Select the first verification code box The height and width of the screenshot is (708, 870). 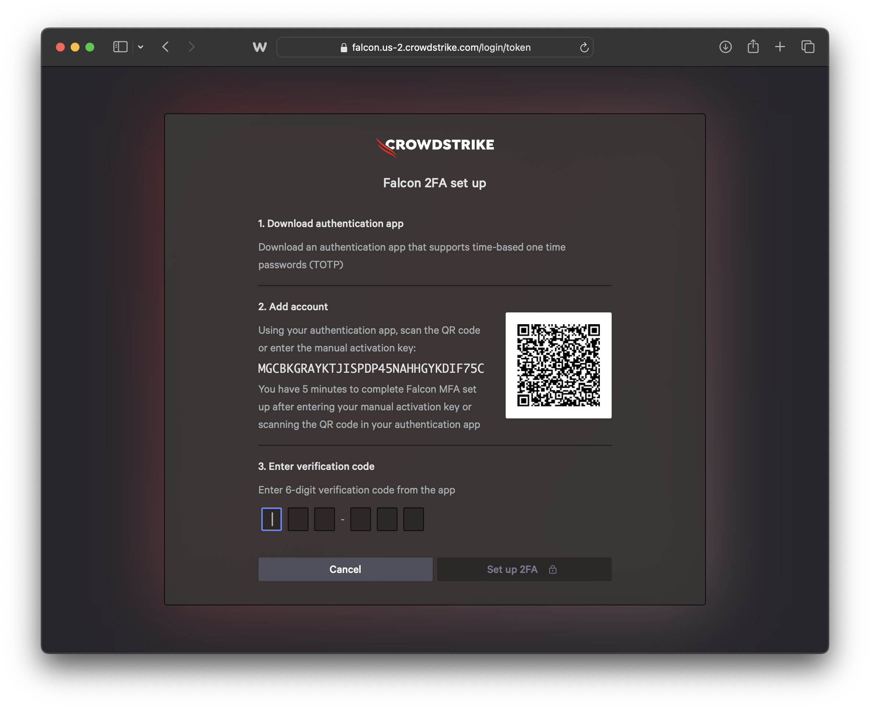pos(271,519)
